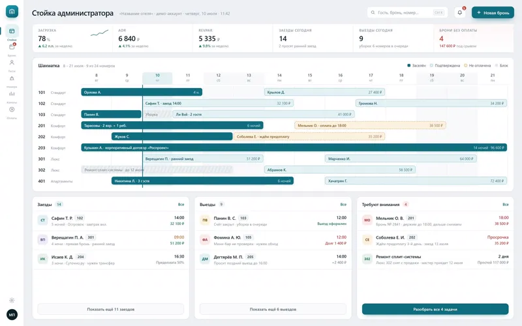Open Все link in Заезды panel
522x326 pixels.
pyautogui.click(x=181, y=205)
